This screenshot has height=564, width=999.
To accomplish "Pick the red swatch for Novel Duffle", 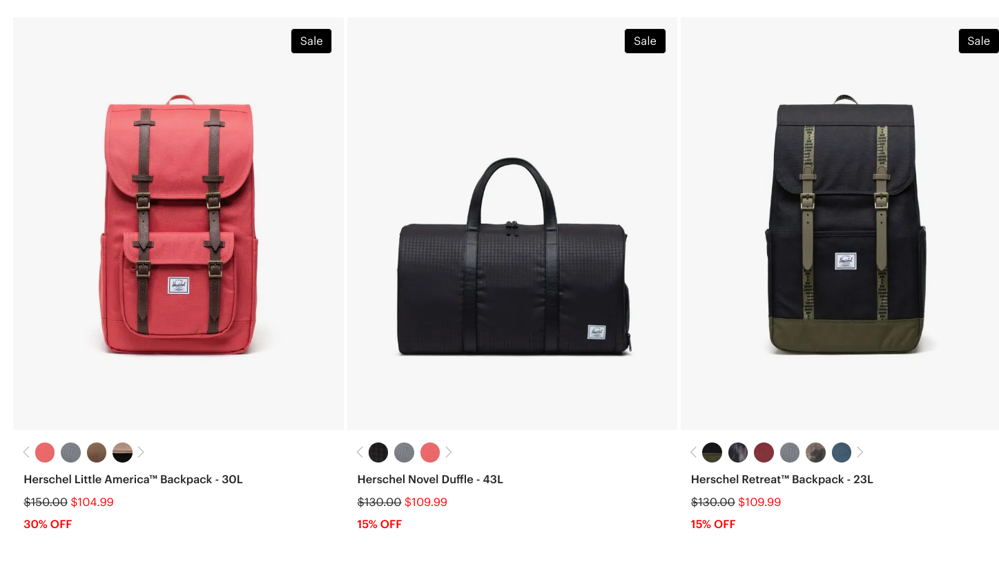I will 430,452.
